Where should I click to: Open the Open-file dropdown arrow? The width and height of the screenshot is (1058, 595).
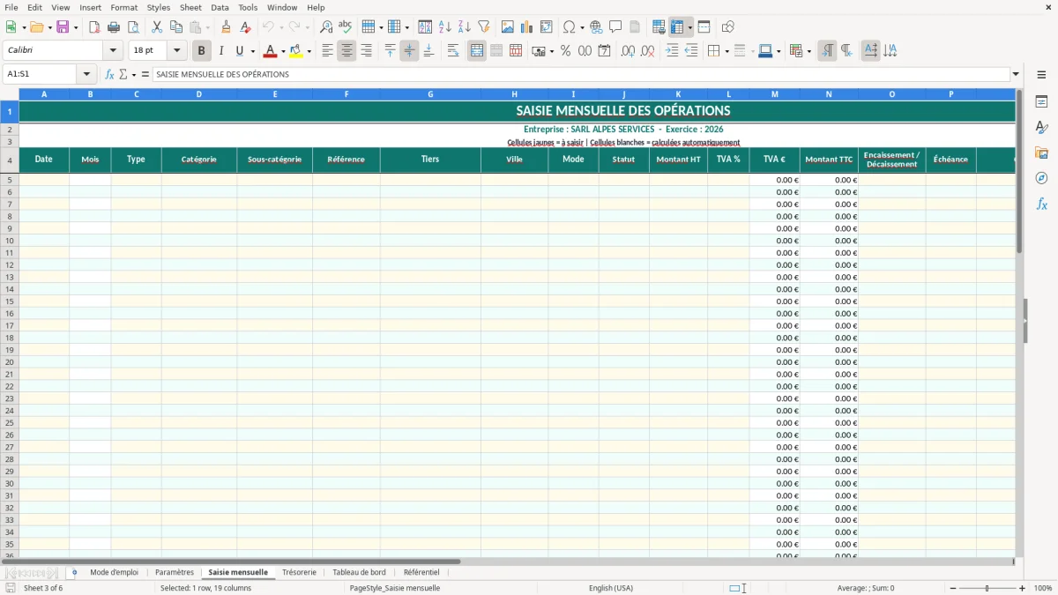pyautogui.click(x=48, y=27)
